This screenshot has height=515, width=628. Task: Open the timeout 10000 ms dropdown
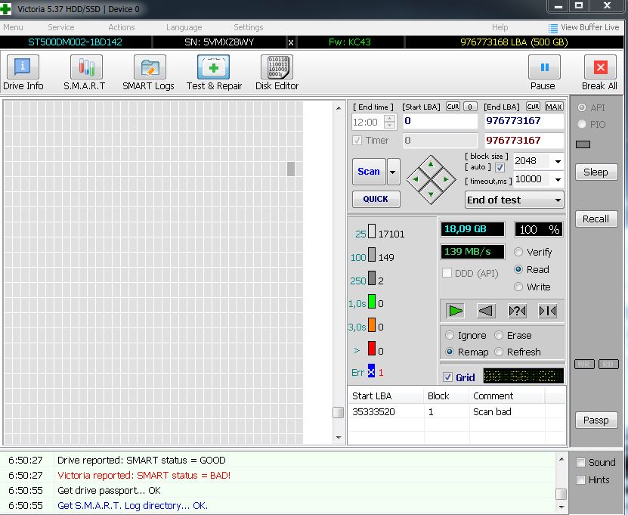click(558, 179)
